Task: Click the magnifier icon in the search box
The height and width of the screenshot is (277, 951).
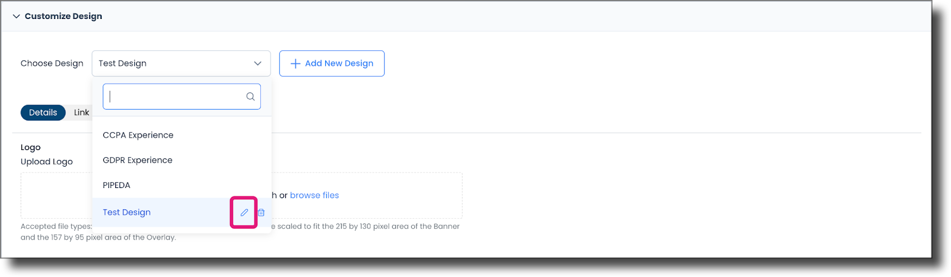Action: tap(250, 97)
